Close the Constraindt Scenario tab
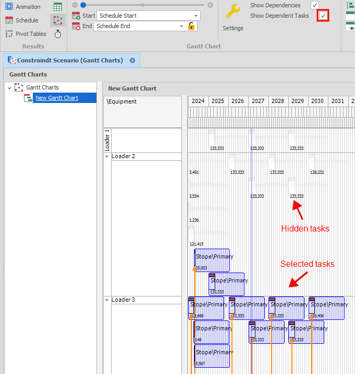The height and width of the screenshot is (374, 355). pos(132,60)
